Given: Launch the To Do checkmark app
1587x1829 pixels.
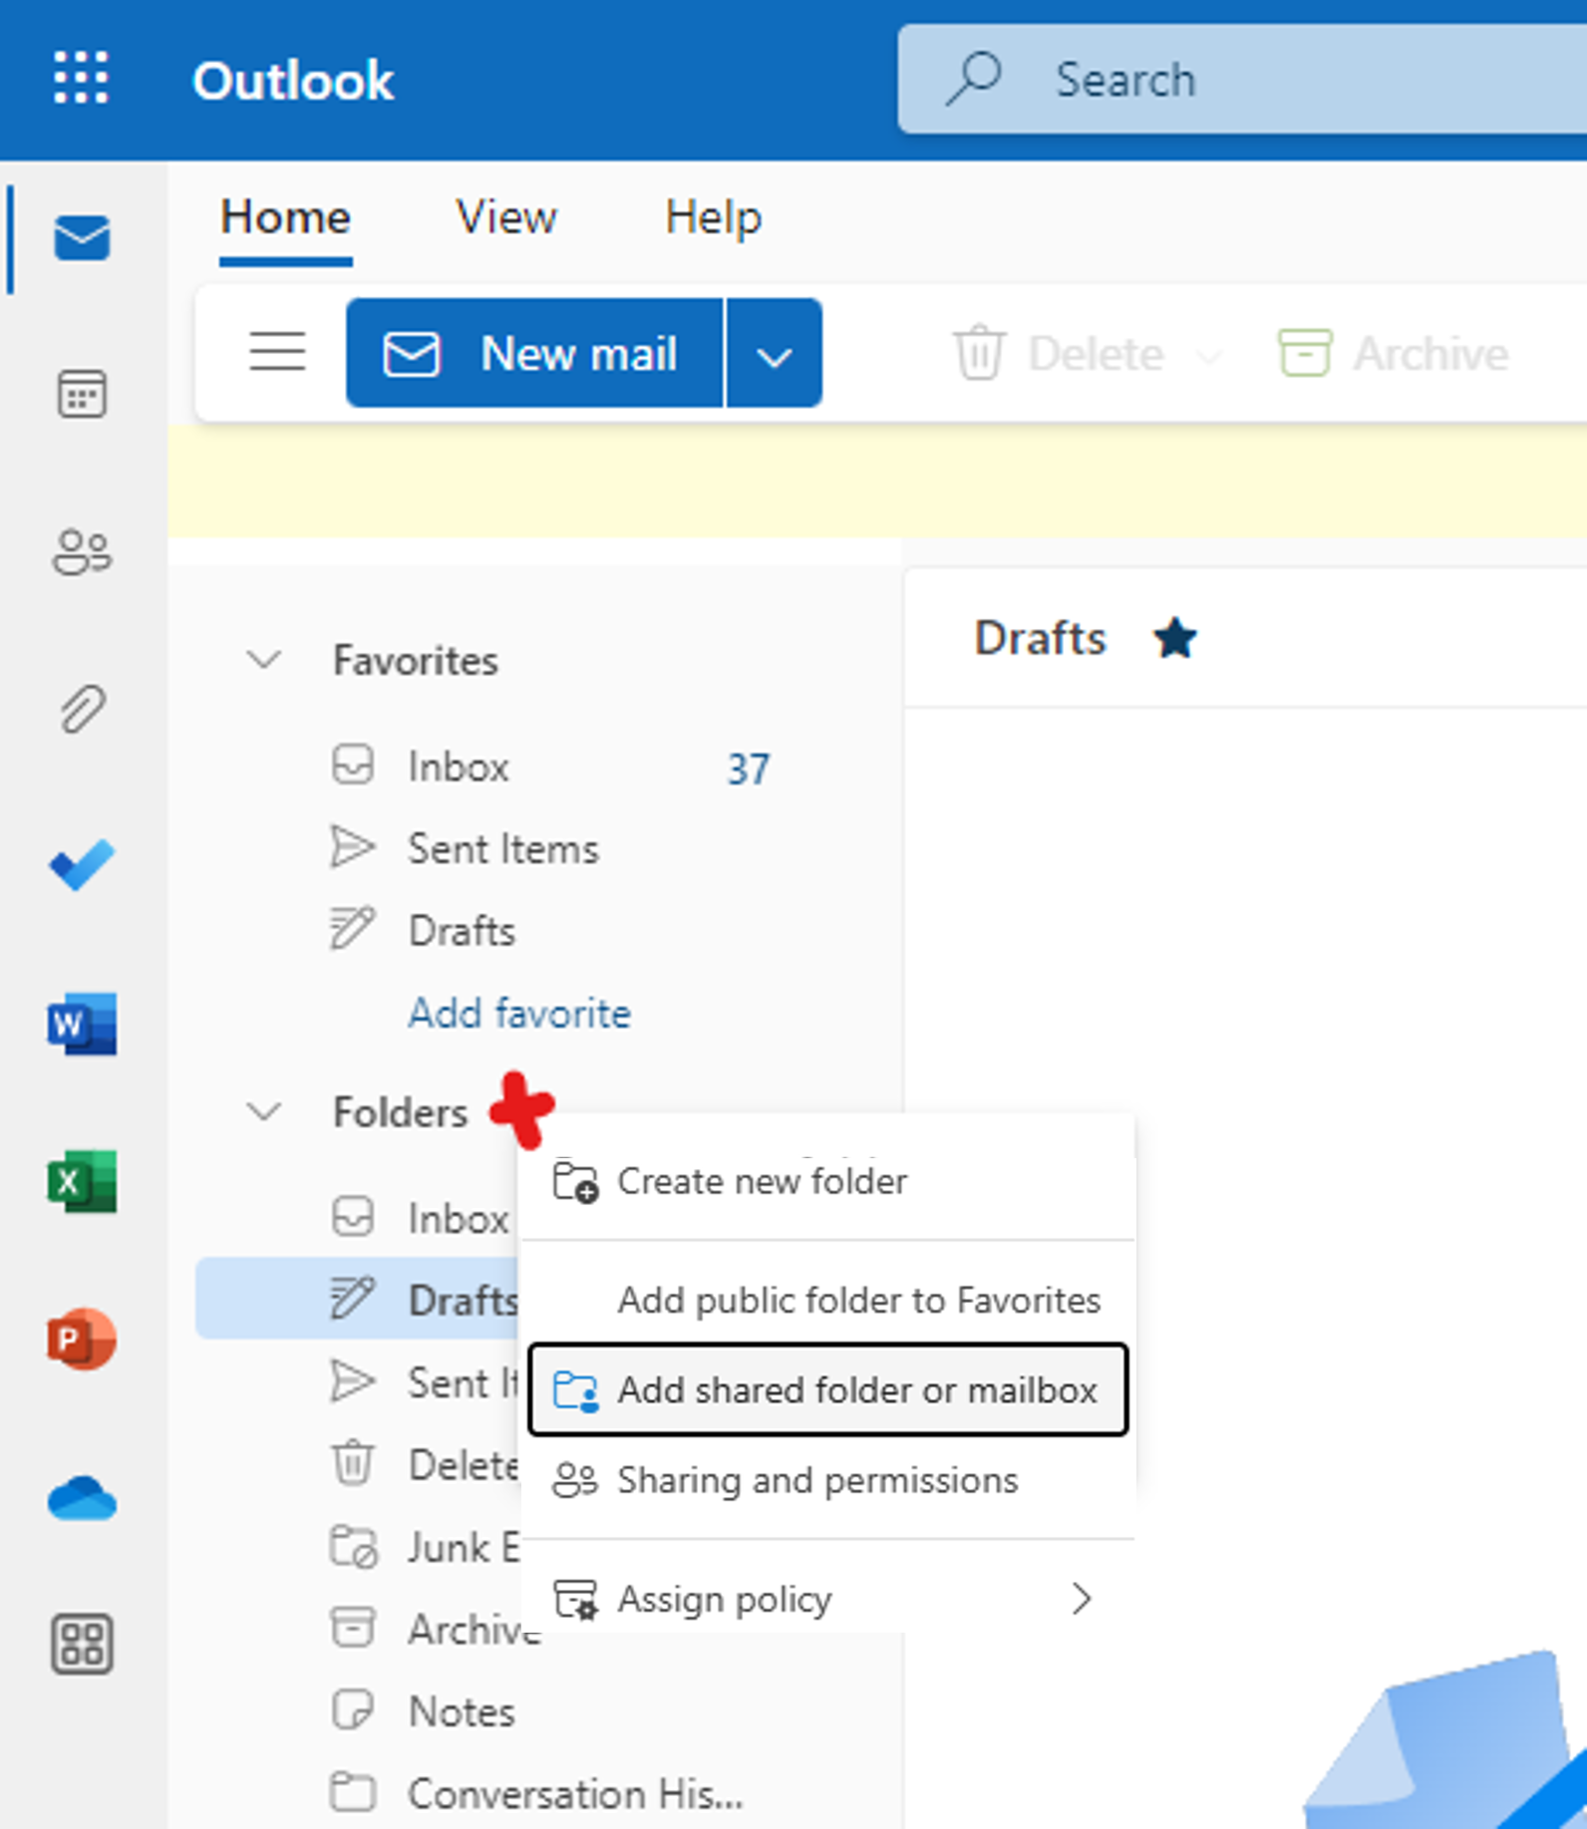Looking at the screenshot, I should [x=82, y=865].
